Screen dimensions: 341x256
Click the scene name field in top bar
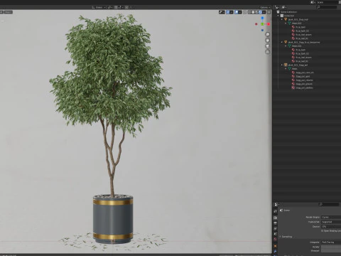pyautogui.click(x=328, y=2)
